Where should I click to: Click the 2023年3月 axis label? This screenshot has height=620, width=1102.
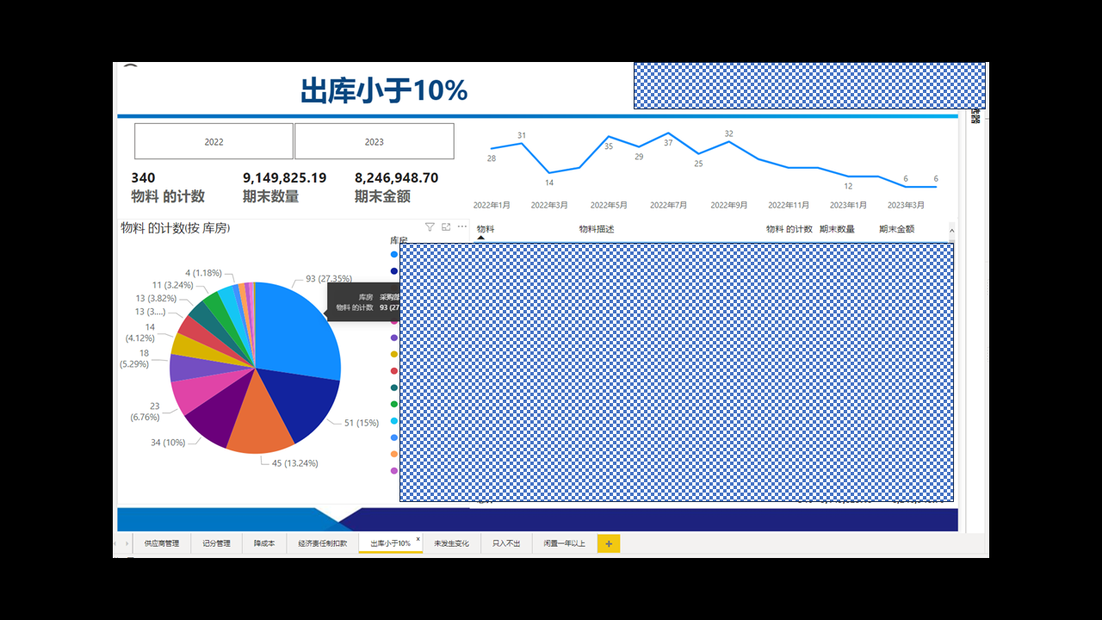tap(906, 205)
